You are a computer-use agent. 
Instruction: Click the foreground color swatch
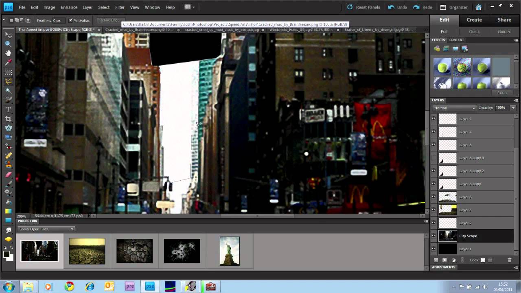7,255
